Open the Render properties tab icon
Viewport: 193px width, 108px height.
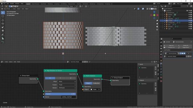pos(161,46)
